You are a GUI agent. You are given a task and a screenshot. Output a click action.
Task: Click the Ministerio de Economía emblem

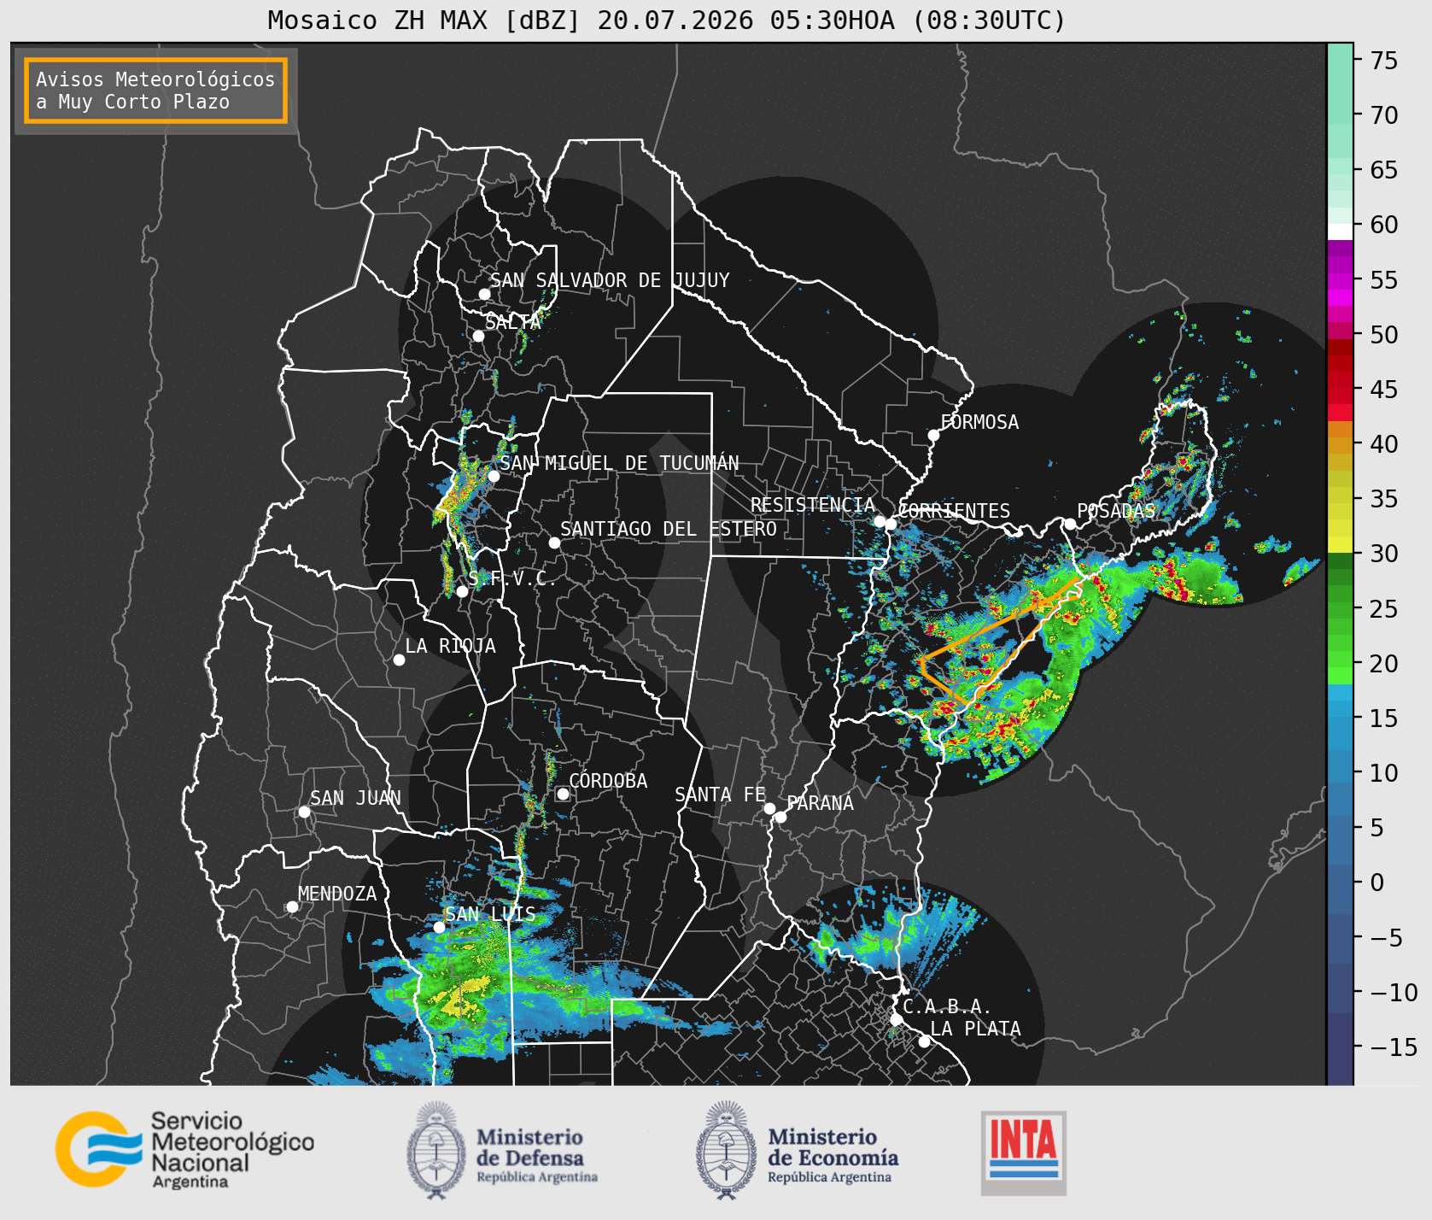click(727, 1150)
